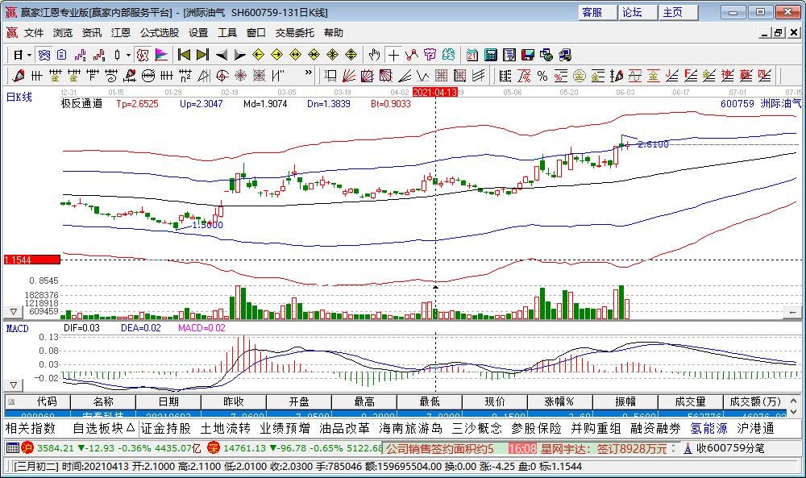Sort by the 代码 column header
806x478 pixels.
[x=38, y=401]
